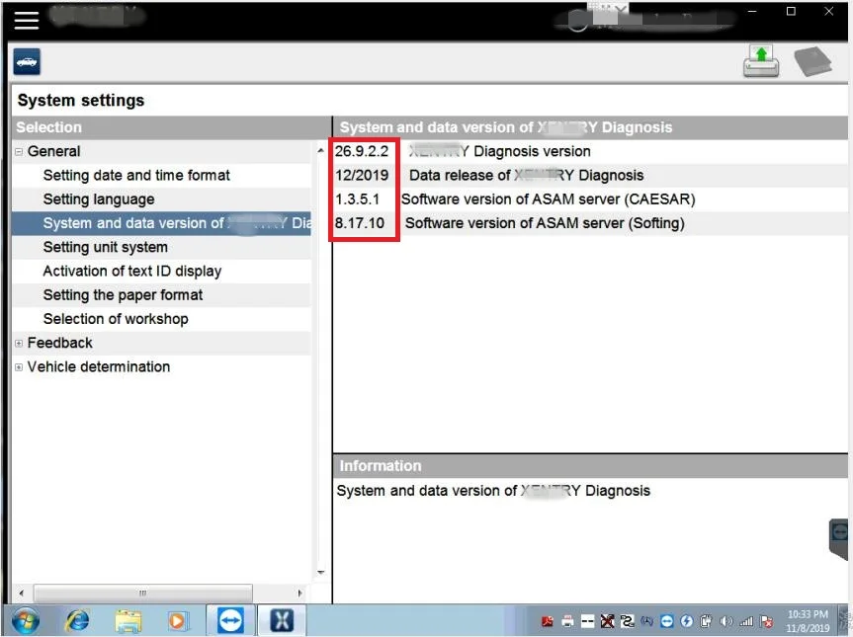Select System and data version entry
This screenshot has height=637, width=853.
pyautogui.click(x=161, y=223)
